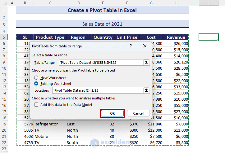Click the Refrigerator cell in row 19
Screen dimensions: 225x153
pos(50,124)
